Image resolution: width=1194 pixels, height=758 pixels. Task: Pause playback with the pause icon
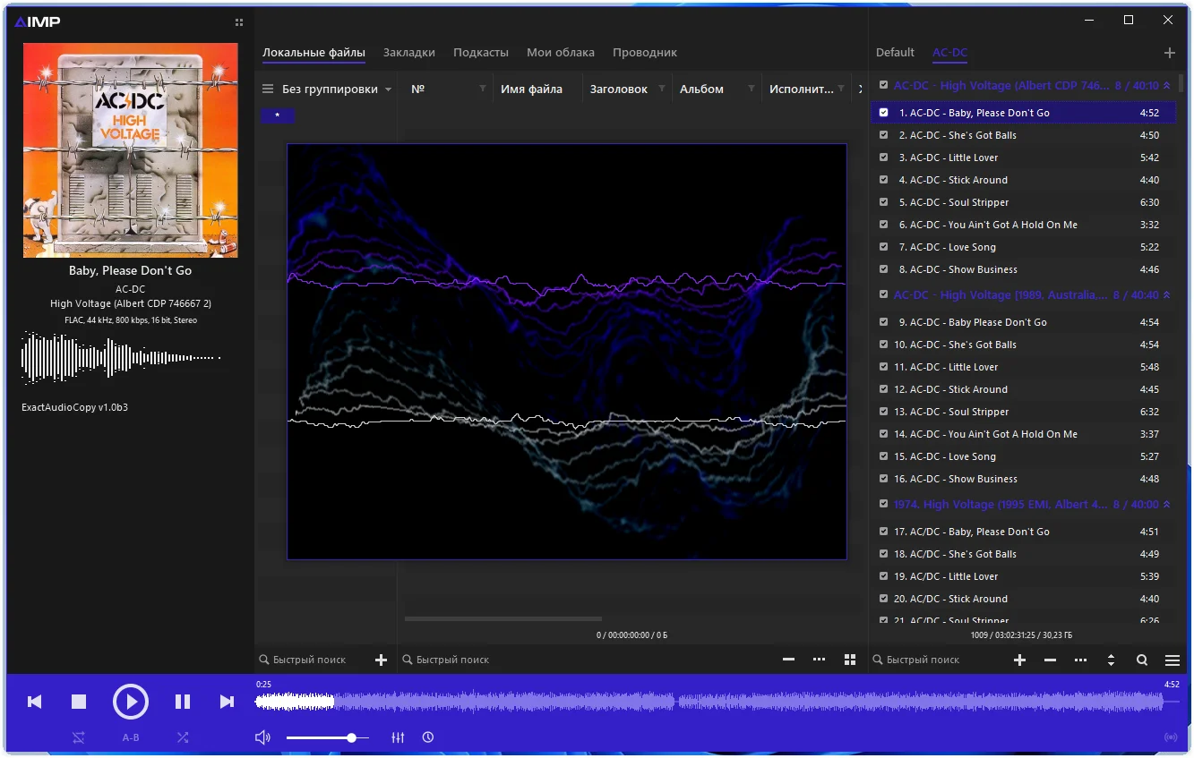click(x=183, y=702)
